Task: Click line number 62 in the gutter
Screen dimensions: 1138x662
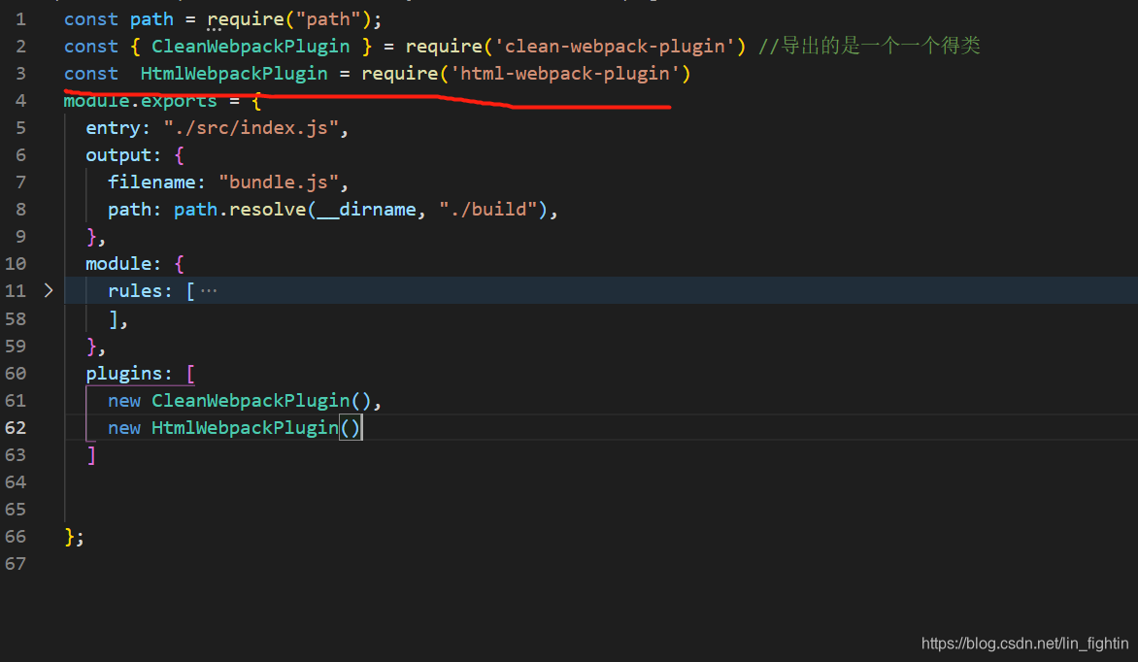Action: [x=16, y=427]
